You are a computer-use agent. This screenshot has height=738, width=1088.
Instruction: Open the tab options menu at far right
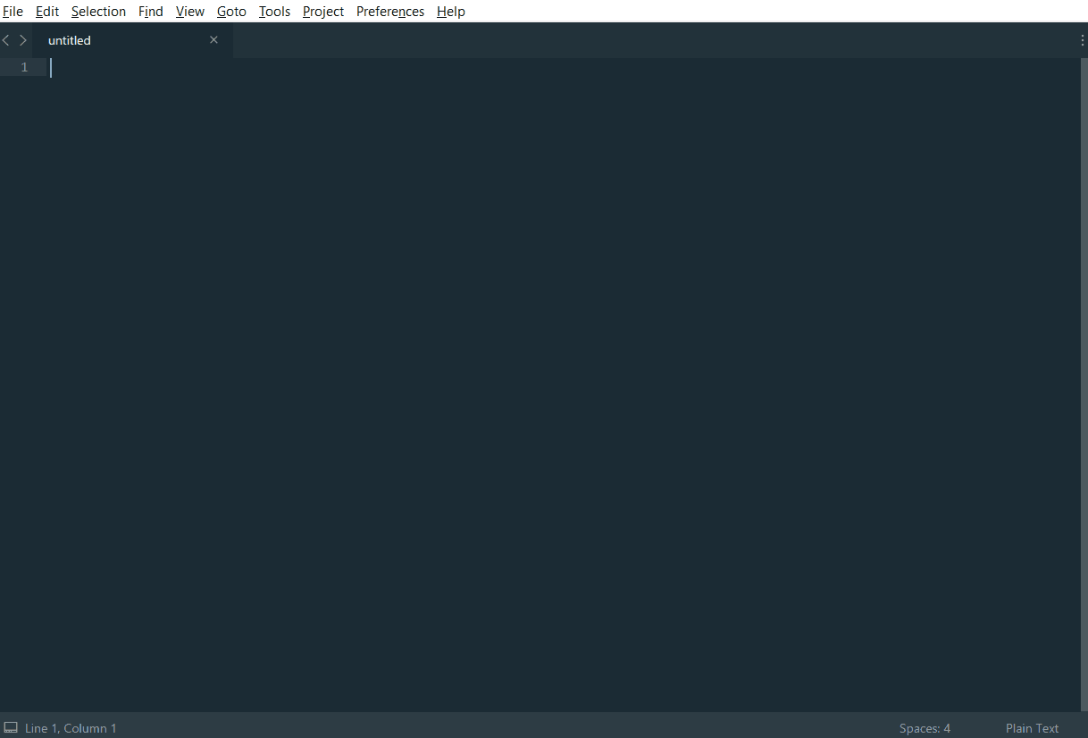coord(1082,40)
